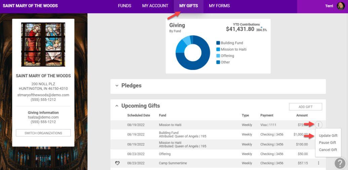Screen dimensions: 348x170
Task: Click the Building Fund legend color swatch
Action: 218,43
